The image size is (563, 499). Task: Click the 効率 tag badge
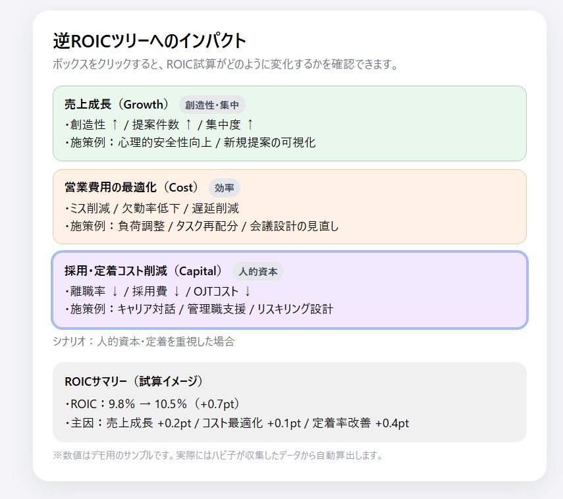[225, 188]
